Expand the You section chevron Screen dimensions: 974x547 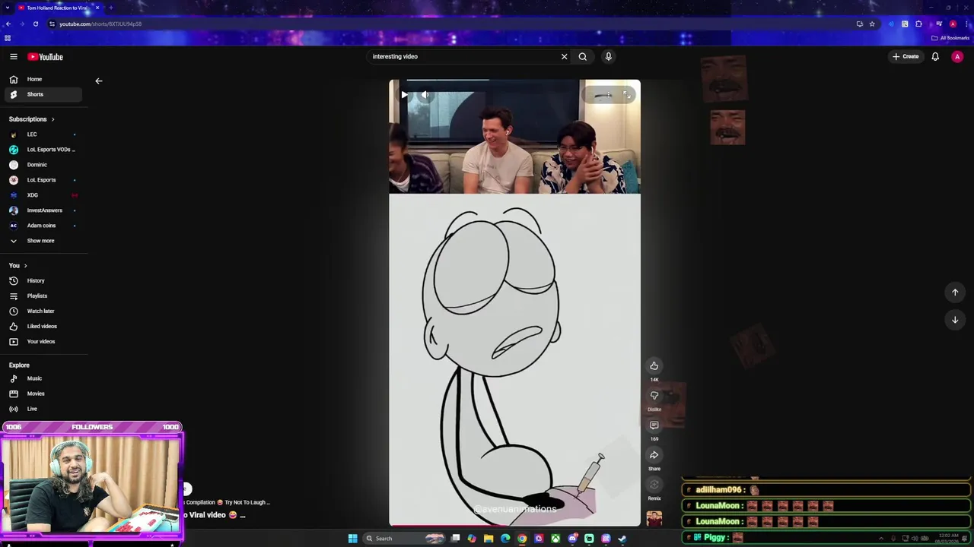tap(25, 266)
